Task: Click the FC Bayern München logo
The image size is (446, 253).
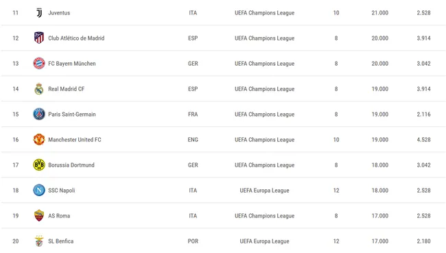Action: (39, 63)
